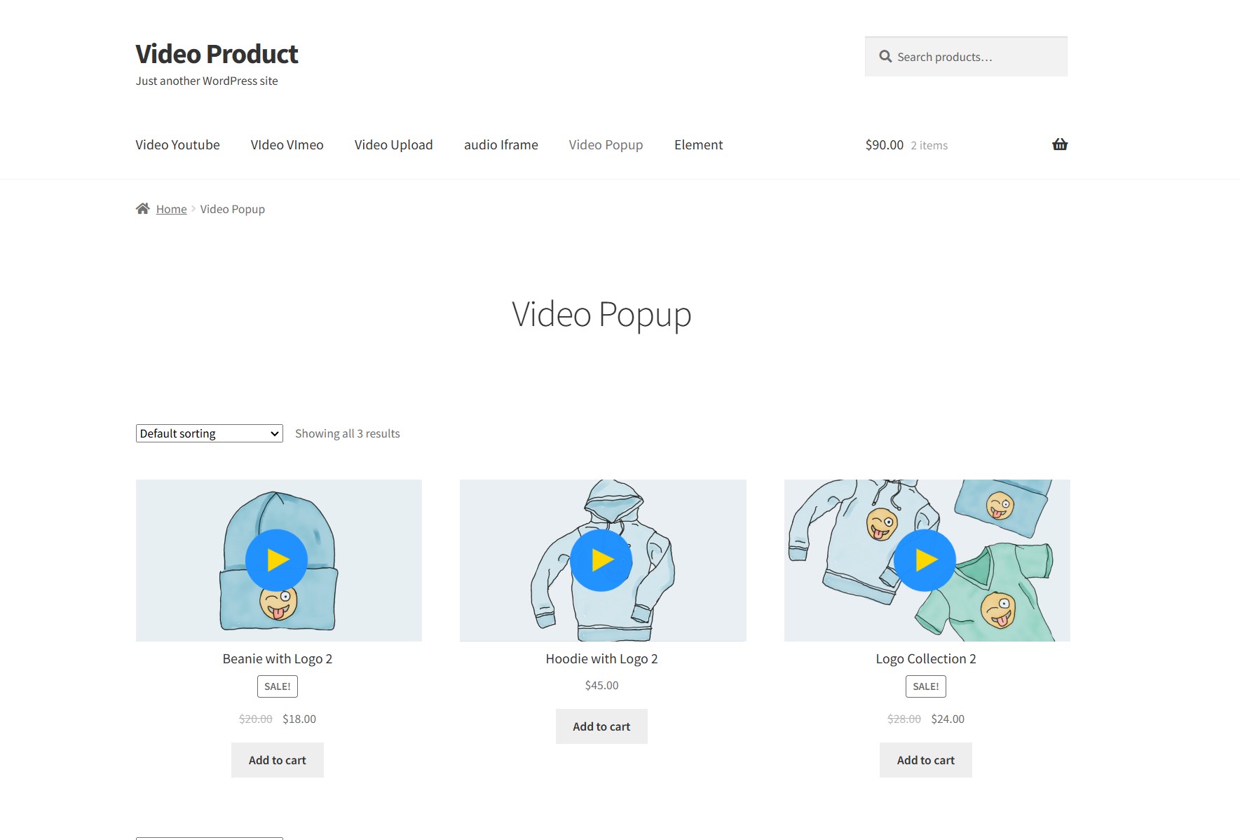Open the Home breadcrumb link
The image size is (1240, 840).
(171, 208)
